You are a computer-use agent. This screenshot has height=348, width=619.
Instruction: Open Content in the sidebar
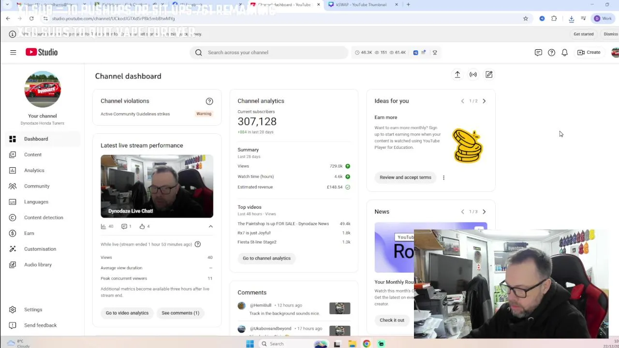point(42,155)
